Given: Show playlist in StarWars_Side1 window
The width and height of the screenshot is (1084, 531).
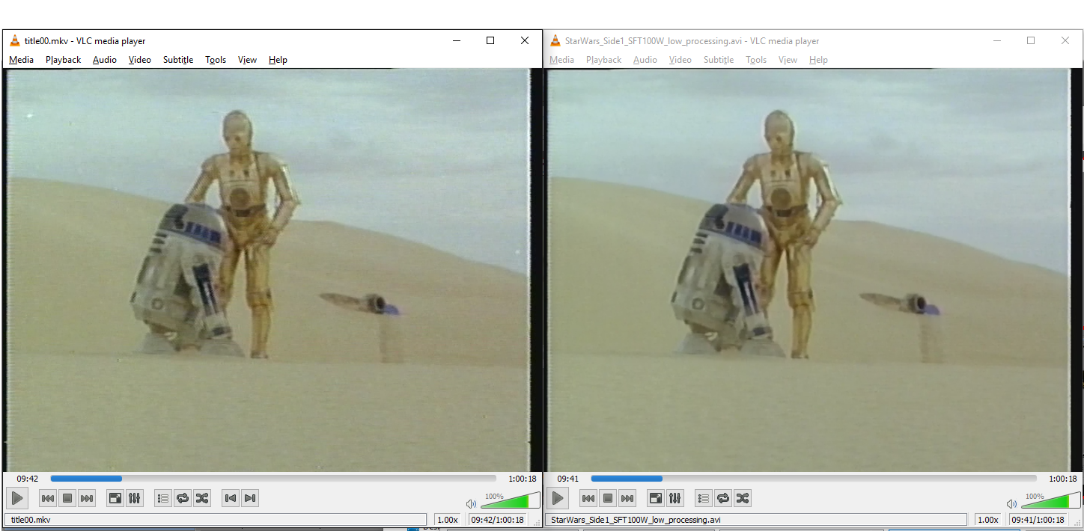Looking at the screenshot, I should point(704,498).
